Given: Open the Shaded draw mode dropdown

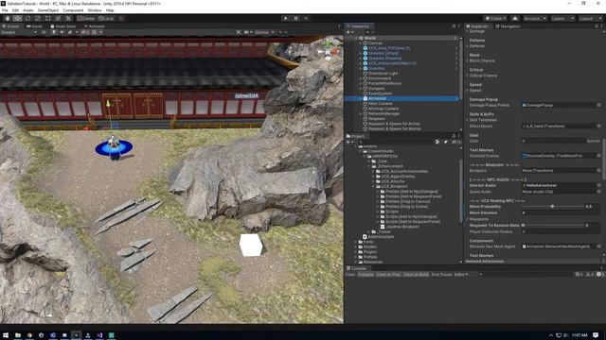Looking at the screenshot, I should (x=19, y=32).
